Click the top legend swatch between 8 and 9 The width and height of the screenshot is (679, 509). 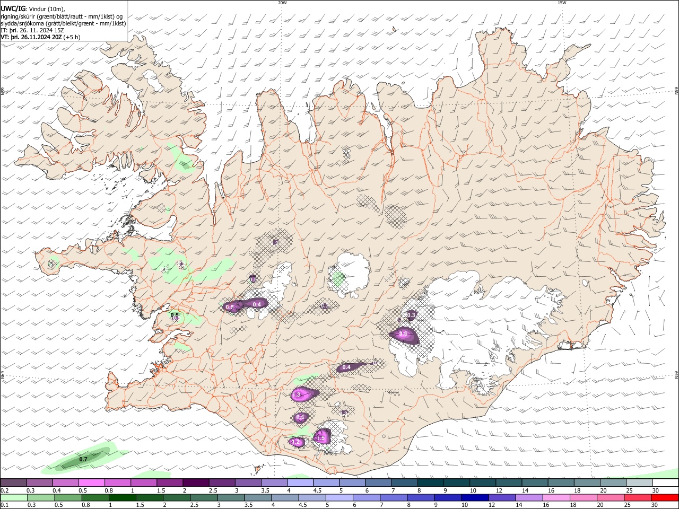point(431,482)
